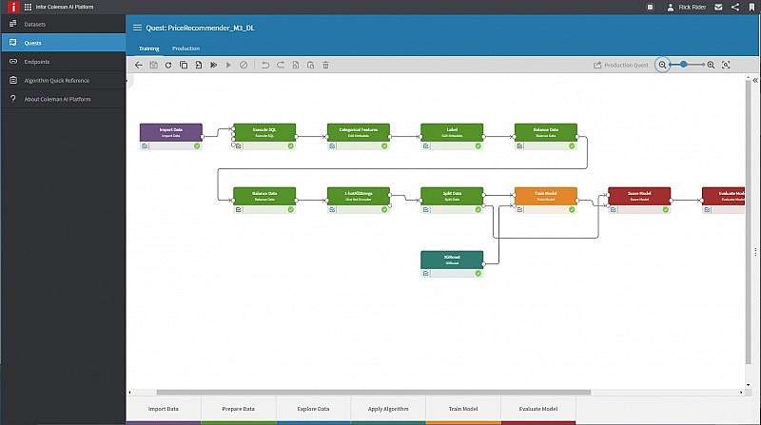Click the share icon in the header
The height and width of the screenshot is (425, 761).
(x=735, y=8)
